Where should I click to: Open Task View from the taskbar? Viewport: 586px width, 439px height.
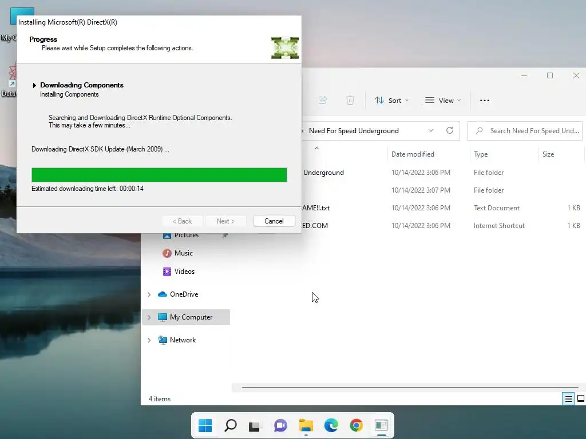(254, 426)
